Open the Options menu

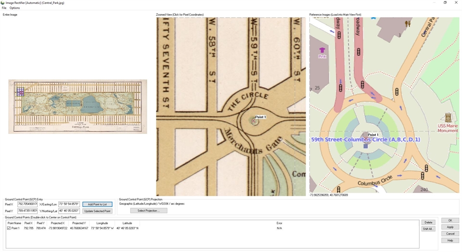coord(14,8)
